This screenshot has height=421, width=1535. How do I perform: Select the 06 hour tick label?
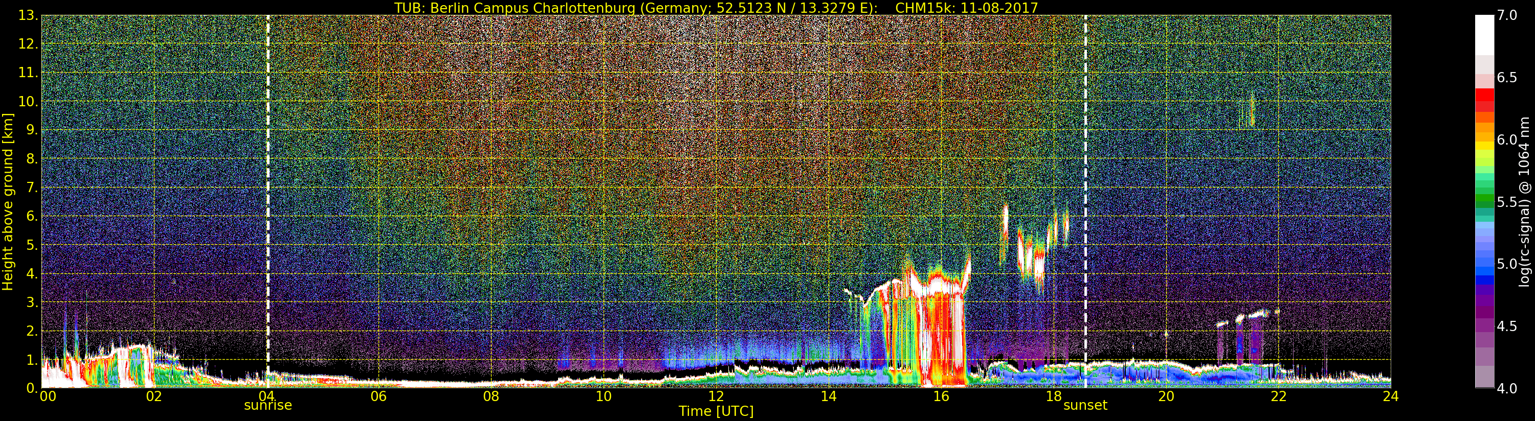[379, 396]
